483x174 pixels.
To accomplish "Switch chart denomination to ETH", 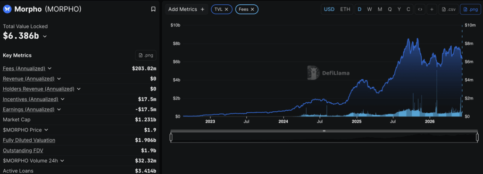I will point(345,9).
